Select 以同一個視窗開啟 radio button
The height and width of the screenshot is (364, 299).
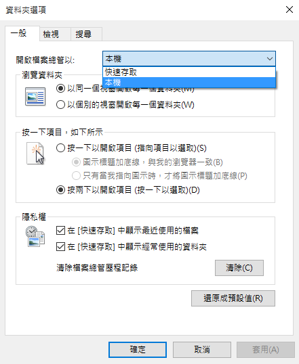[x=60, y=89]
